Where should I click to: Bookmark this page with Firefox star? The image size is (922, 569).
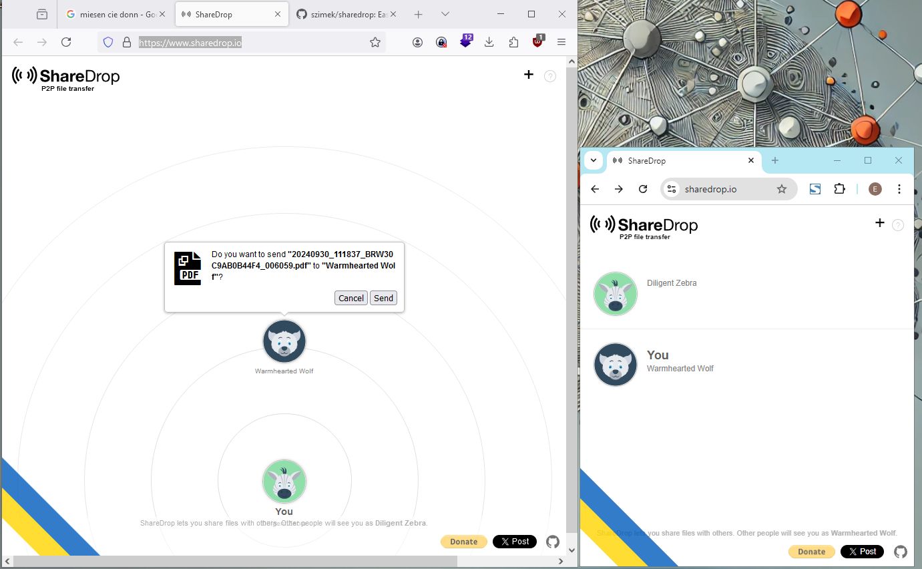coord(375,42)
